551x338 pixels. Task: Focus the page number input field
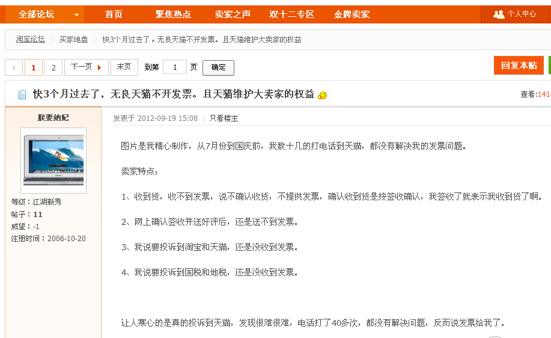tap(175, 67)
